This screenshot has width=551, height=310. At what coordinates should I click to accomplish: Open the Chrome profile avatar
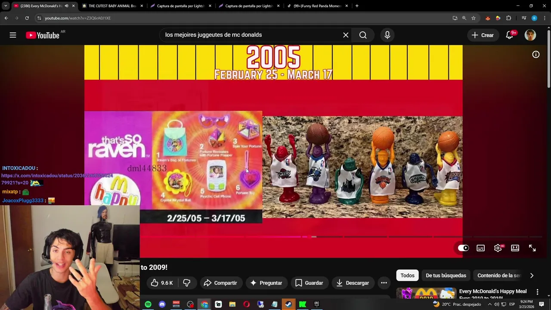[534, 18]
